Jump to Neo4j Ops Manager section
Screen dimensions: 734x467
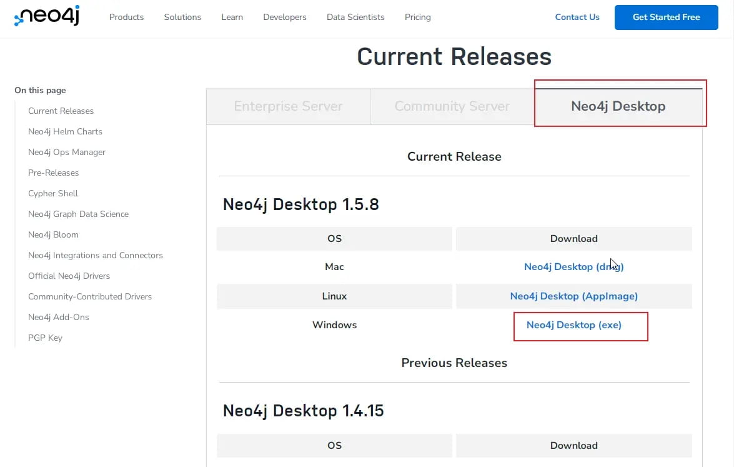tap(67, 153)
